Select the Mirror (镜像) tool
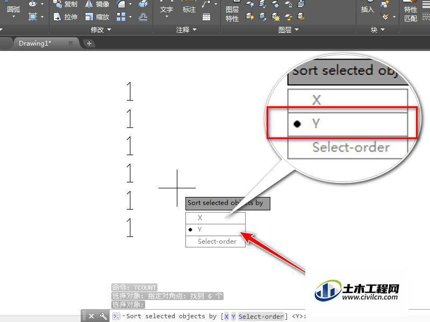This screenshot has height=322, width=430. click(x=97, y=4)
